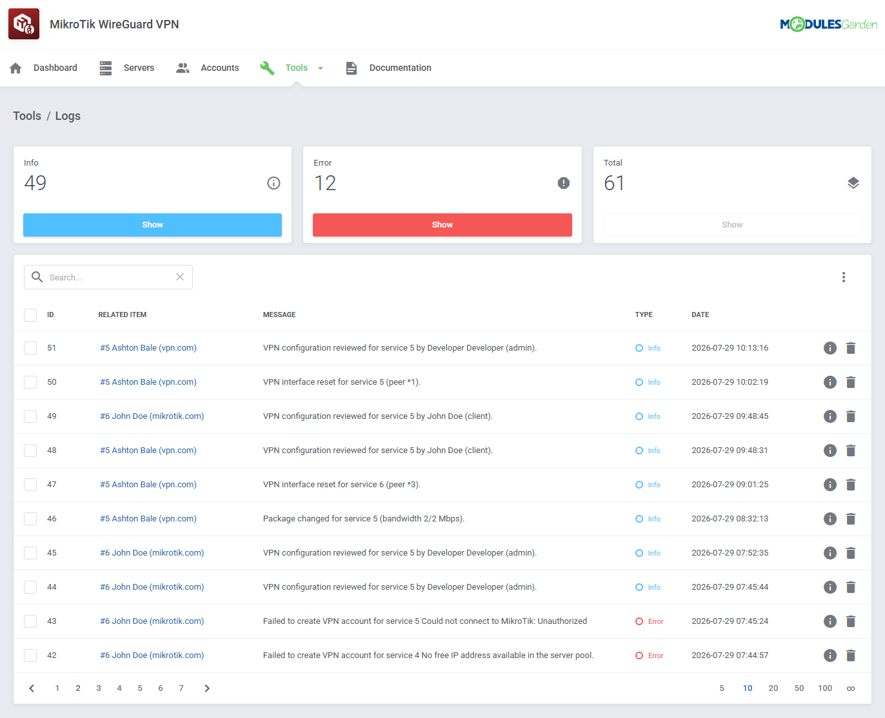Viewport: 885px width, 718px height.
Task: Click the Total card layers icon
Action: 853,183
